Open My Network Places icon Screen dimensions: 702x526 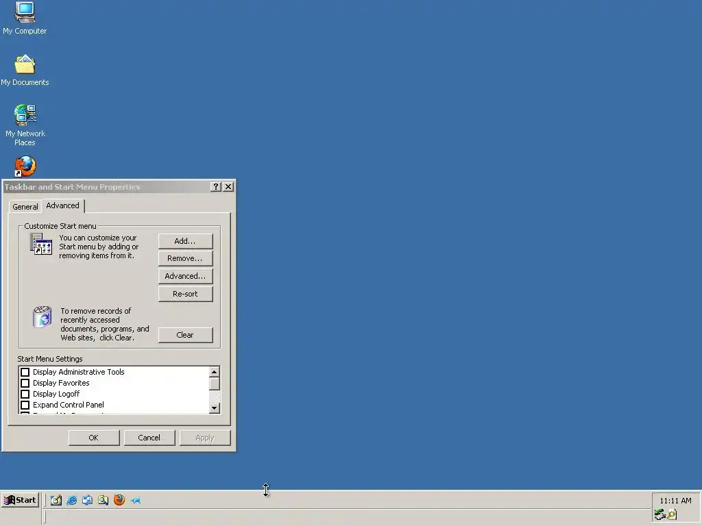coord(25,125)
